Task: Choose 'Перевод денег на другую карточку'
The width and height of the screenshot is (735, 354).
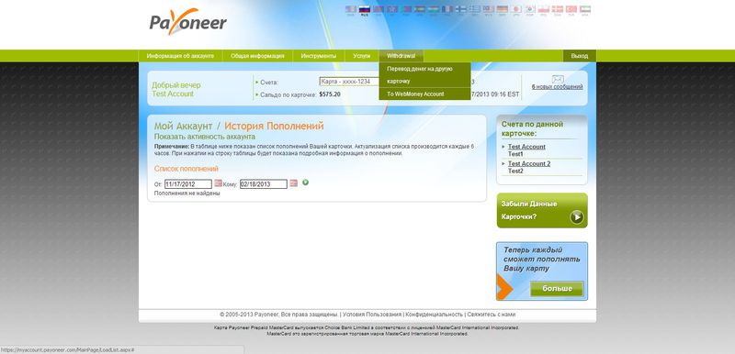Action: tap(424, 75)
